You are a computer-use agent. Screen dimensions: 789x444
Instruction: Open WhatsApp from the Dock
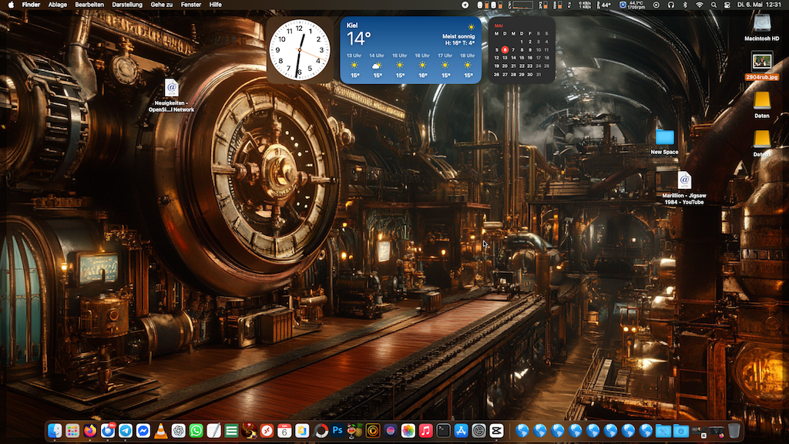pos(196,431)
